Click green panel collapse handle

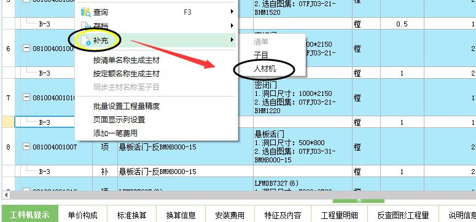[359, 201]
